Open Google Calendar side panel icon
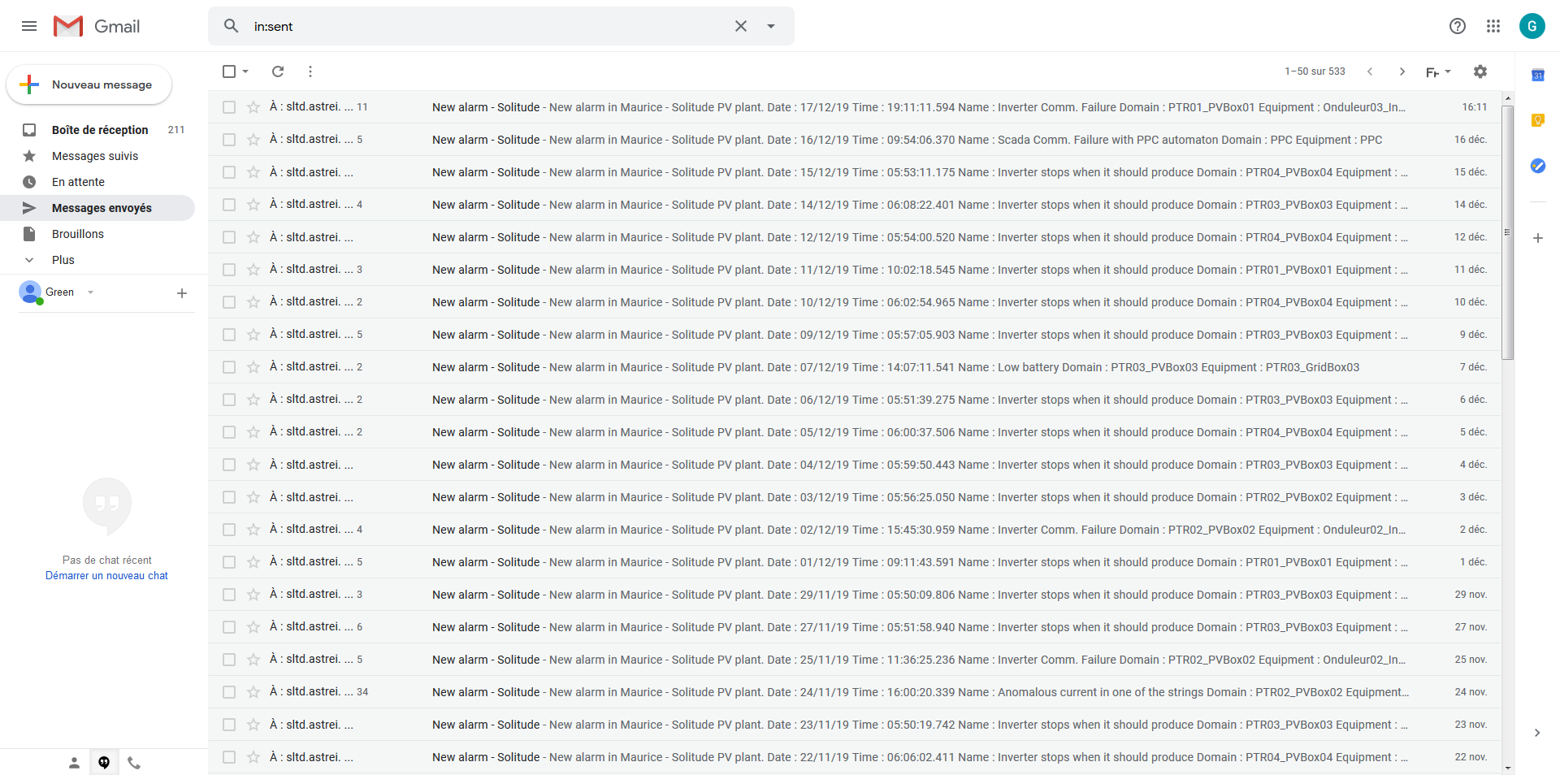This screenshot has width=1560, height=775. [1537, 76]
